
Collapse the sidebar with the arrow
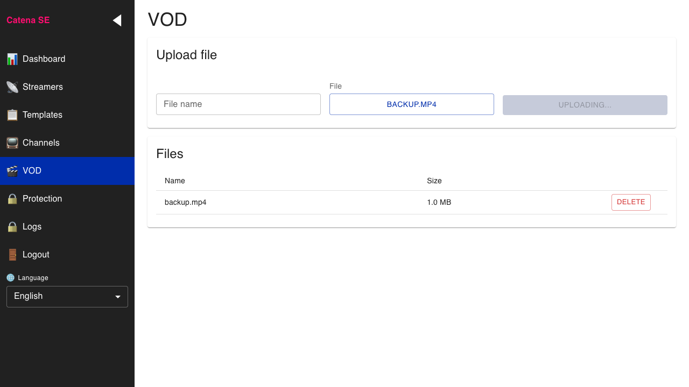117,20
